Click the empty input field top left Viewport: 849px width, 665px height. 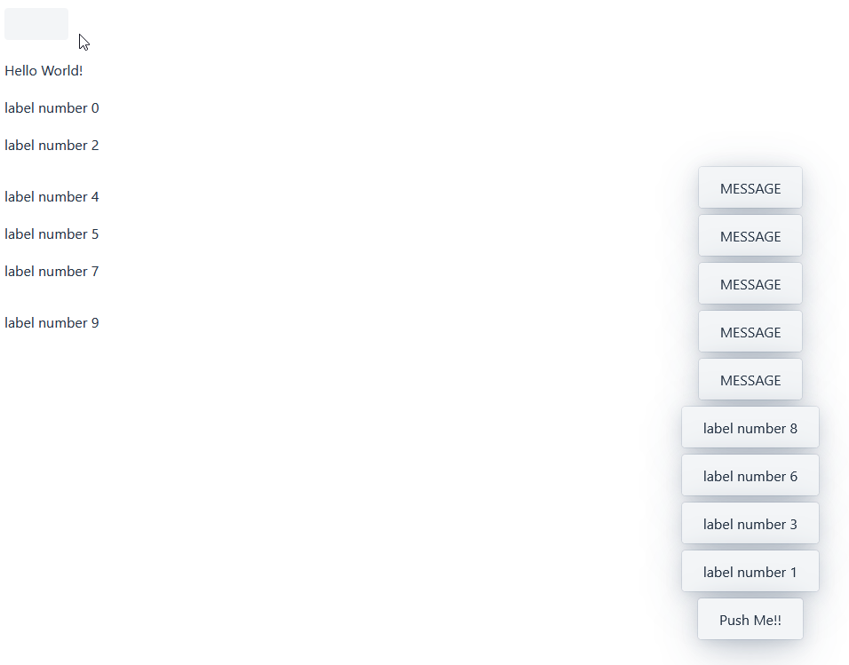36,23
